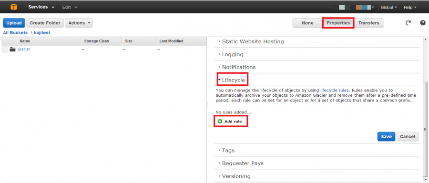The image size is (429, 183).
Task: Switch to the Properties tab
Action: tap(338, 23)
